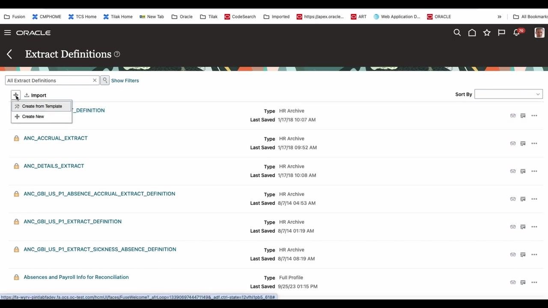Expand the bookmarks overflow chevron
The image size is (548, 308).
click(499, 17)
